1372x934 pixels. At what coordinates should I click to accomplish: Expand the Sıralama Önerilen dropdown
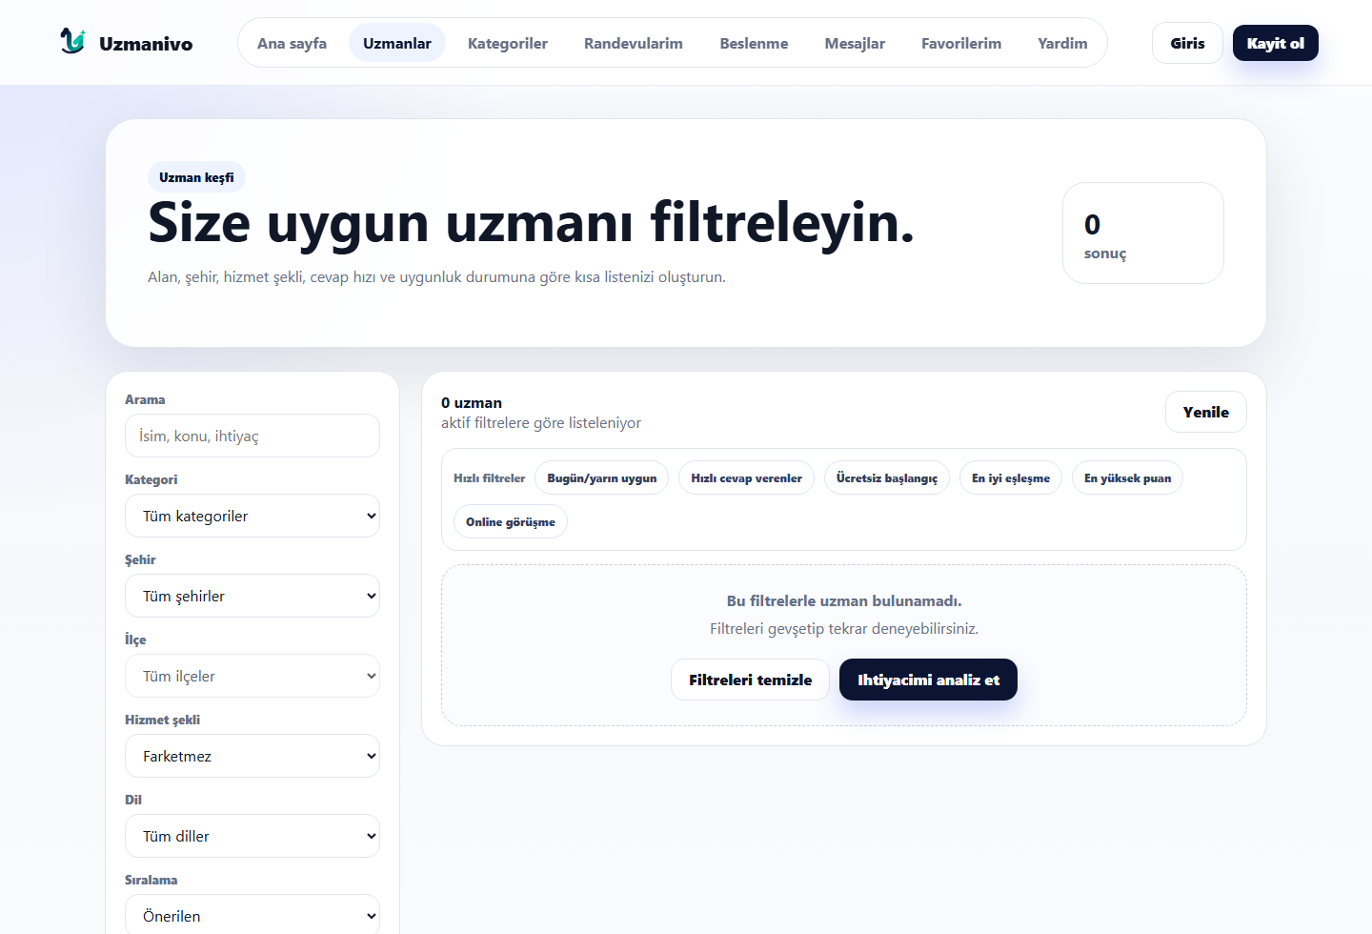point(252,914)
